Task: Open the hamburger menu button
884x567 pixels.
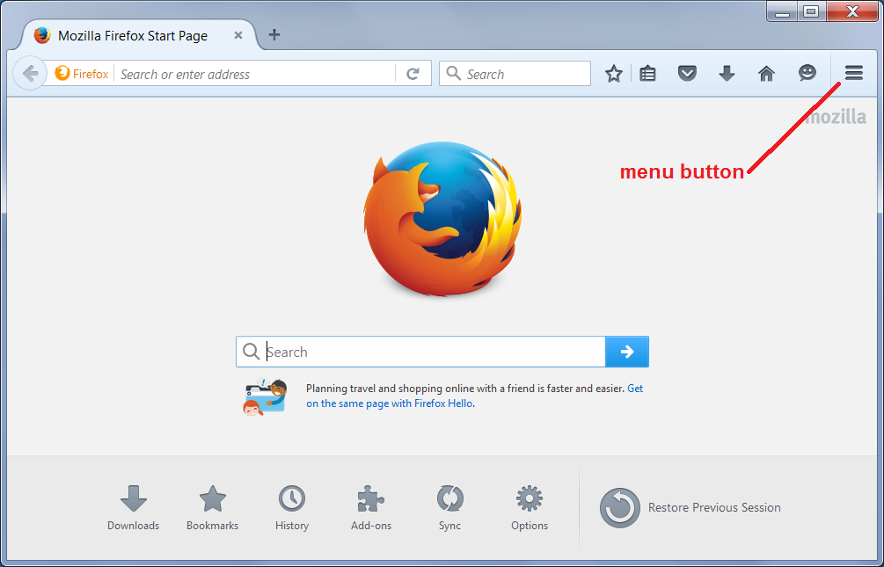Action: point(853,73)
